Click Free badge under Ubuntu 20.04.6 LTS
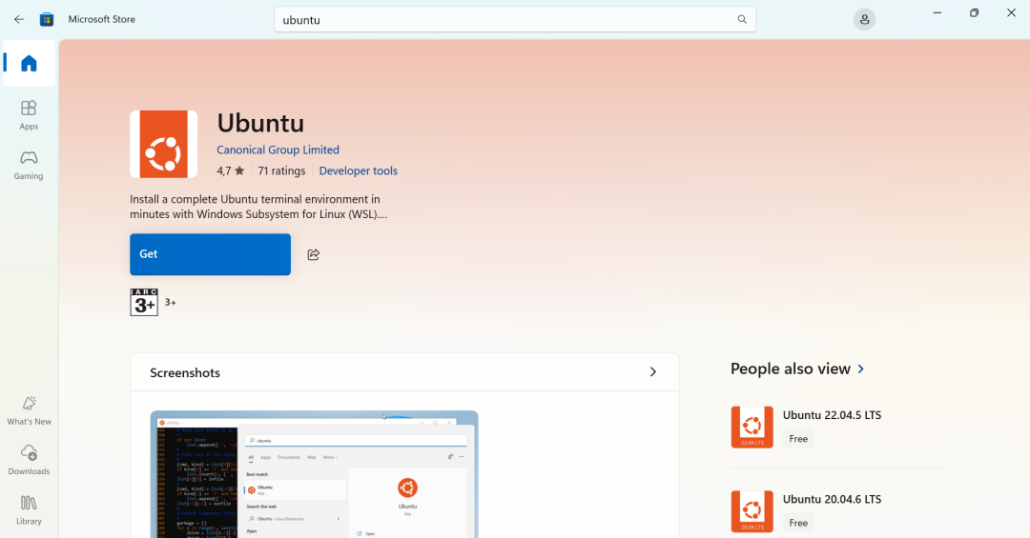 tap(798, 522)
